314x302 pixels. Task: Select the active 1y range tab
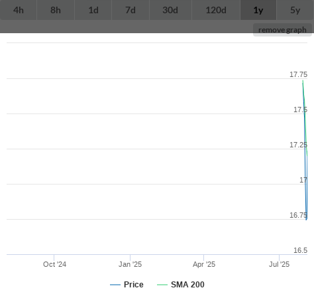coord(258,10)
